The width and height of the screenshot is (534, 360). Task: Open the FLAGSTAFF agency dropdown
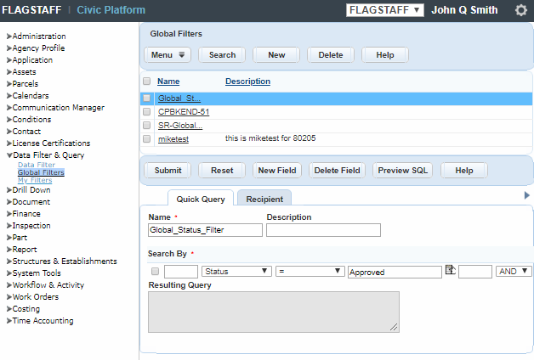click(385, 10)
